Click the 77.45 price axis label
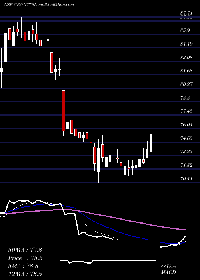This screenshot has width=200, height=280. [186, 111]
